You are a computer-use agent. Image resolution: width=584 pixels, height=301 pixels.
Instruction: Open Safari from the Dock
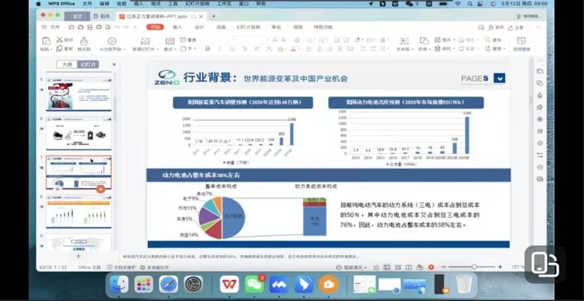tap(168, 285)
